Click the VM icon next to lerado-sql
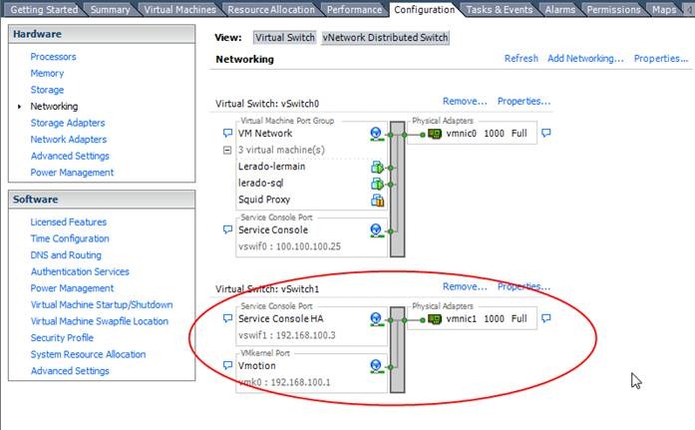 (x=377, y=184)
